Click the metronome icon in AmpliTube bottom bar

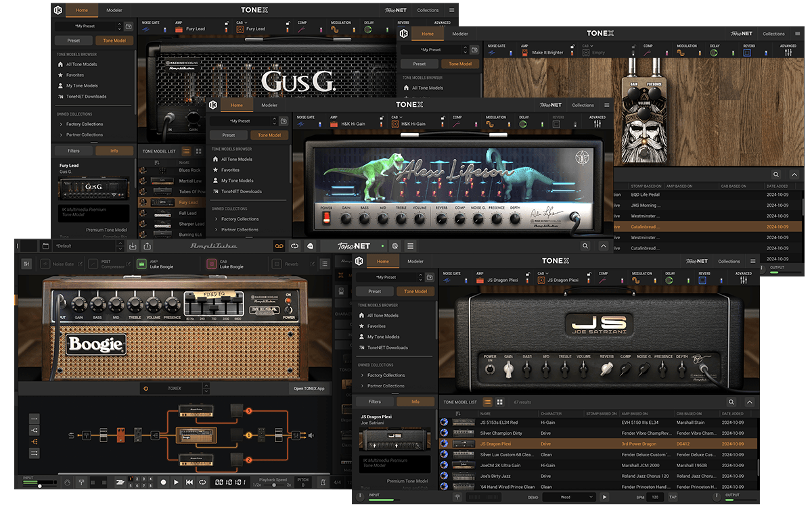tap(323, 482)
